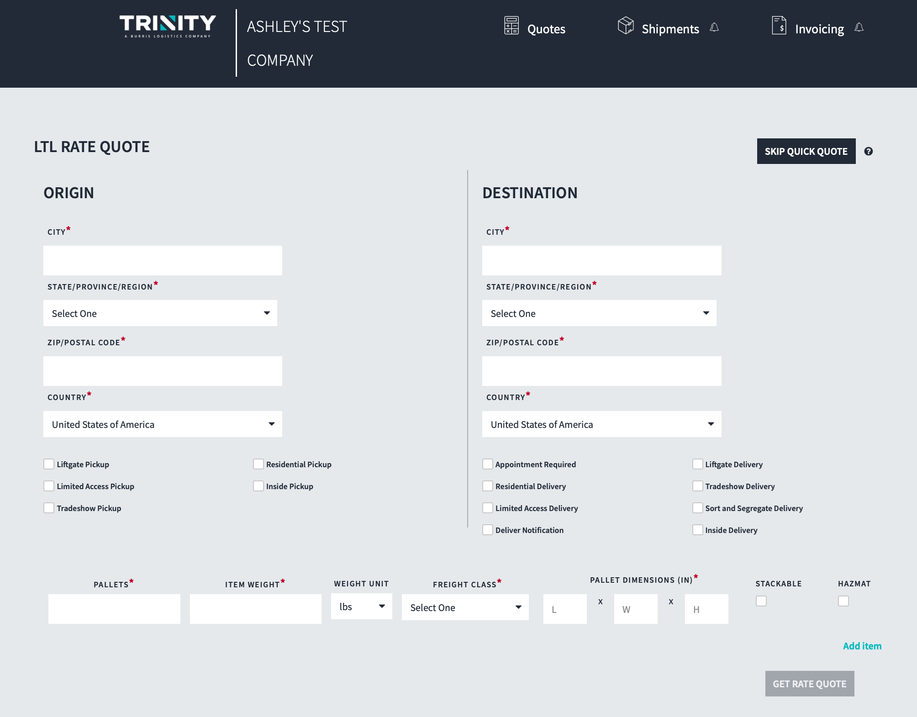Change weight unit from lbs
The width and height of the screenshot is (917, 717).
(x=361, y=606)
